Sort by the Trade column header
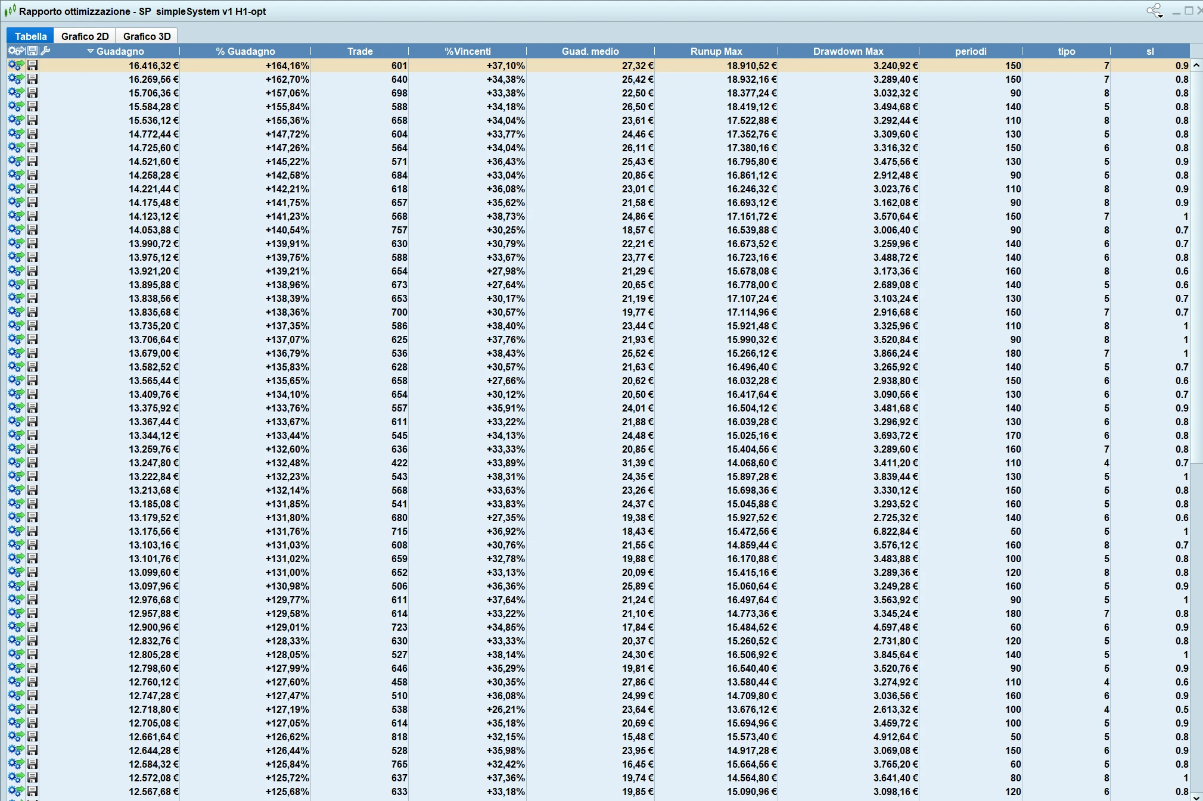 point(360,51)
